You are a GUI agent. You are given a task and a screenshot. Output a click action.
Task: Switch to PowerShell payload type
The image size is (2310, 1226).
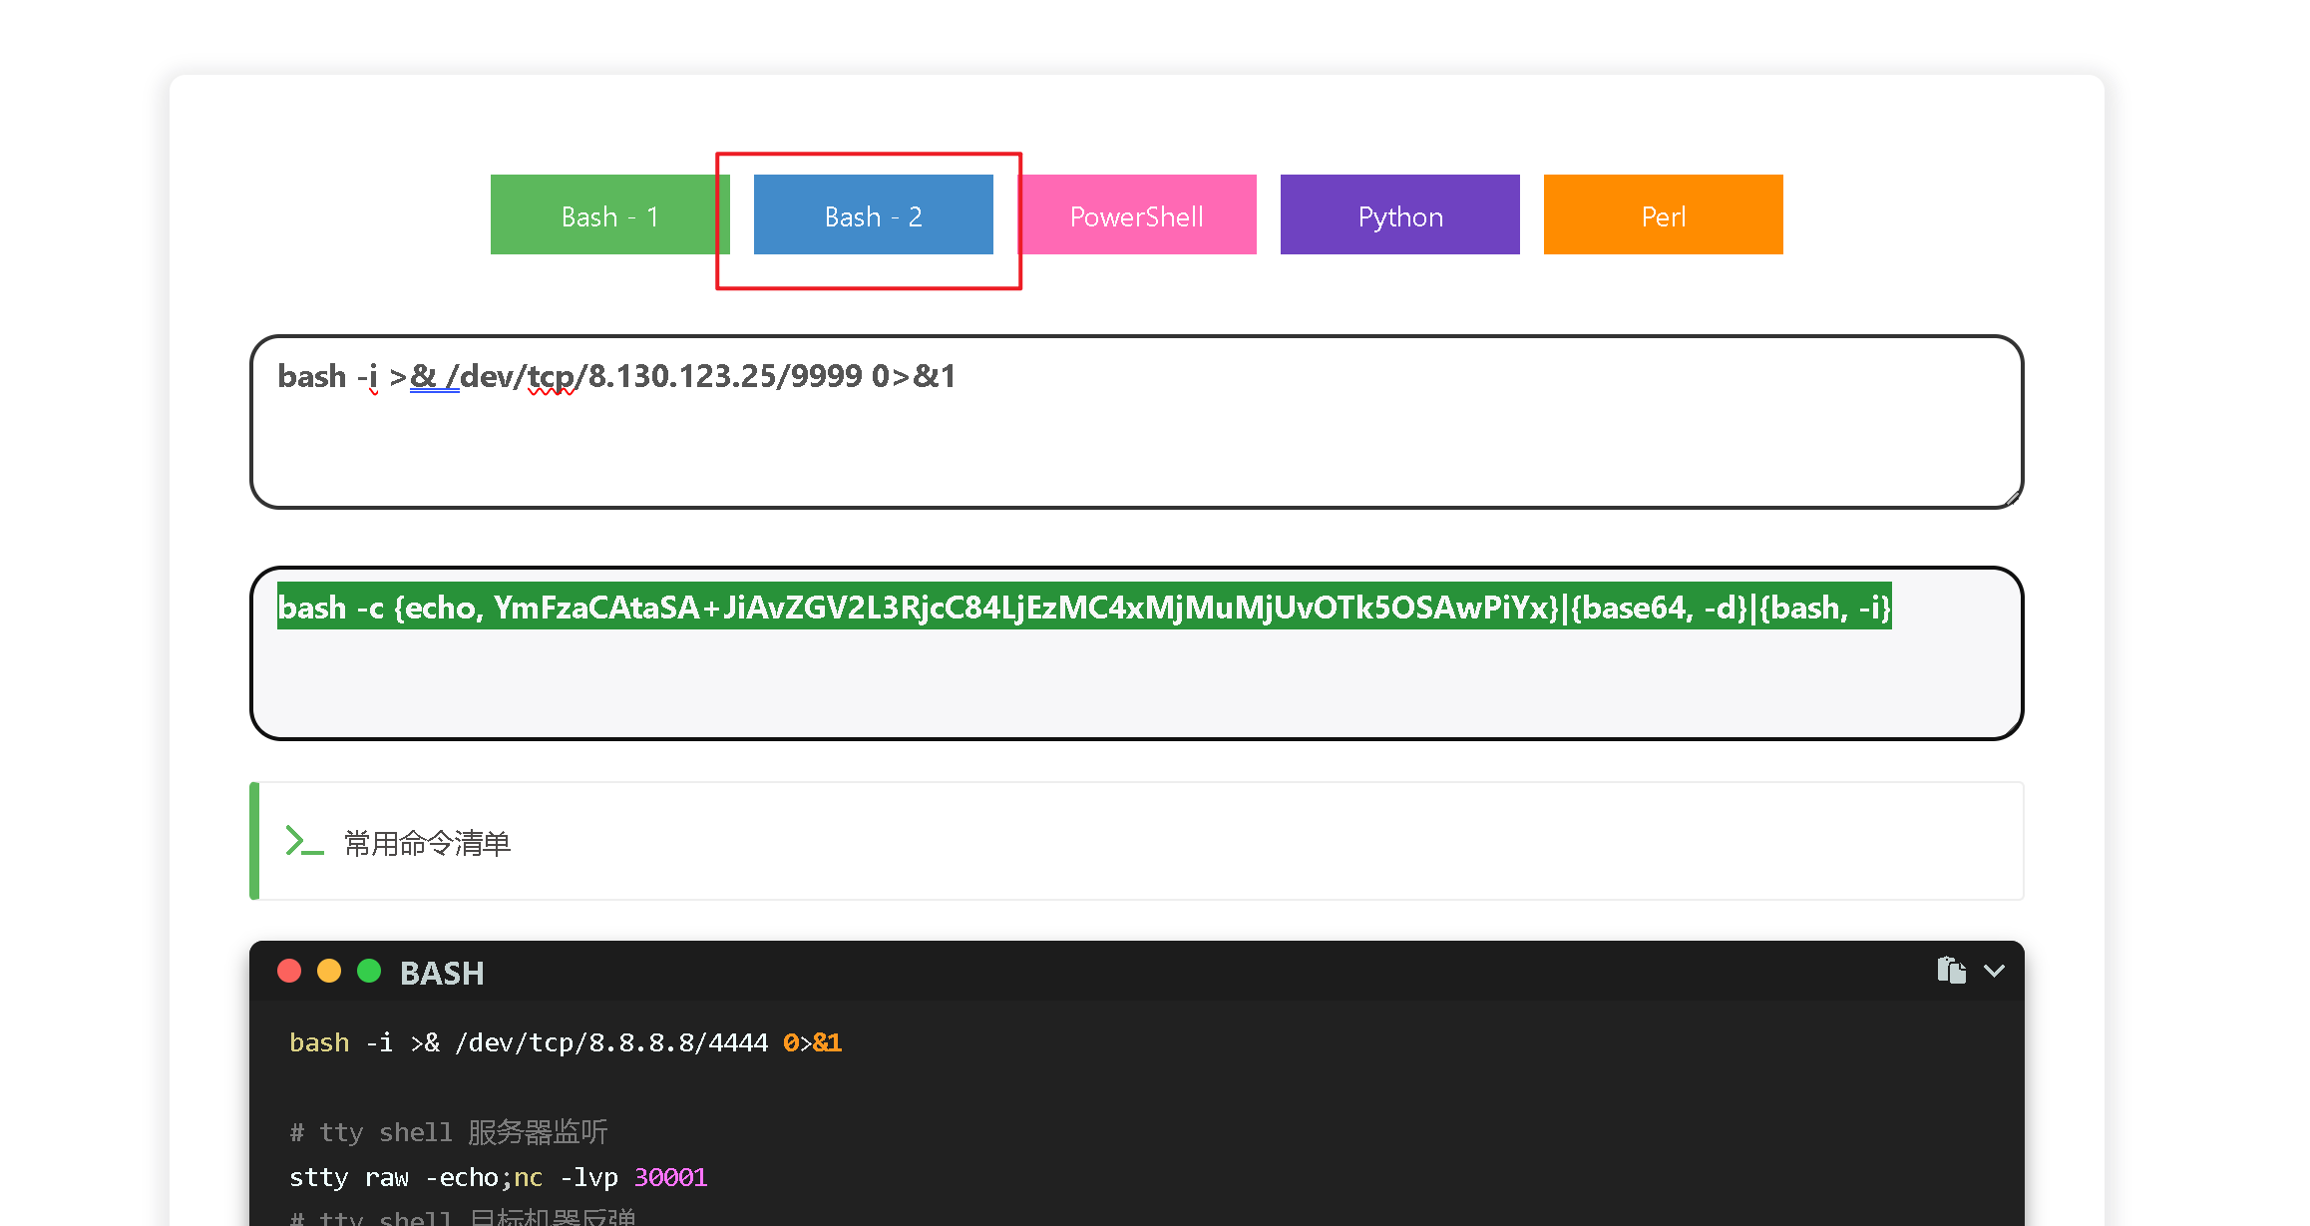[1137, 215]
